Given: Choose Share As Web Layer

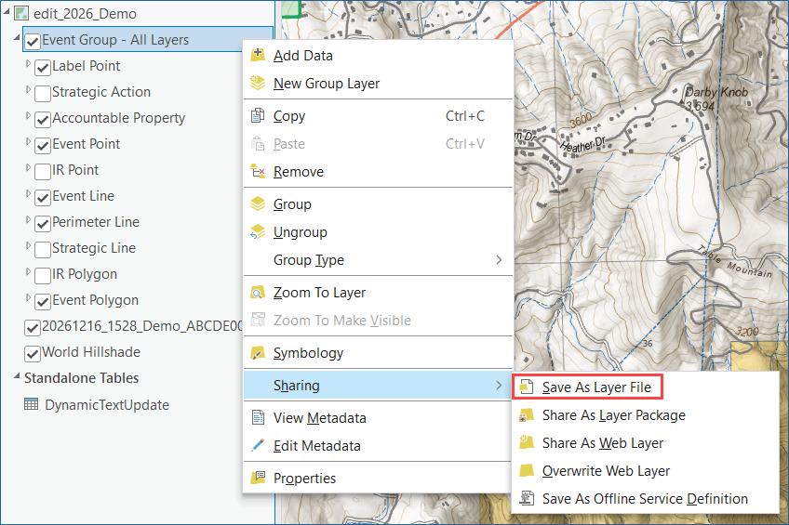Looking at the screenshot, I should [x=645, y=442].
